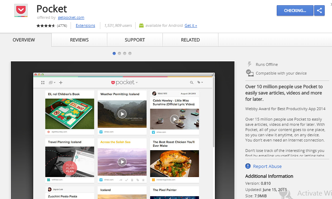Click the archive checkmark icon under Salish Sea card
Viewport: 332px width, 199px height.
[x=127, y=180]
